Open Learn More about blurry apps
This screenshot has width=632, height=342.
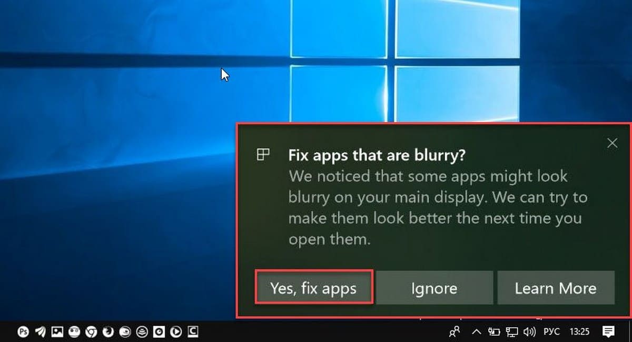[x=556, y=288]
